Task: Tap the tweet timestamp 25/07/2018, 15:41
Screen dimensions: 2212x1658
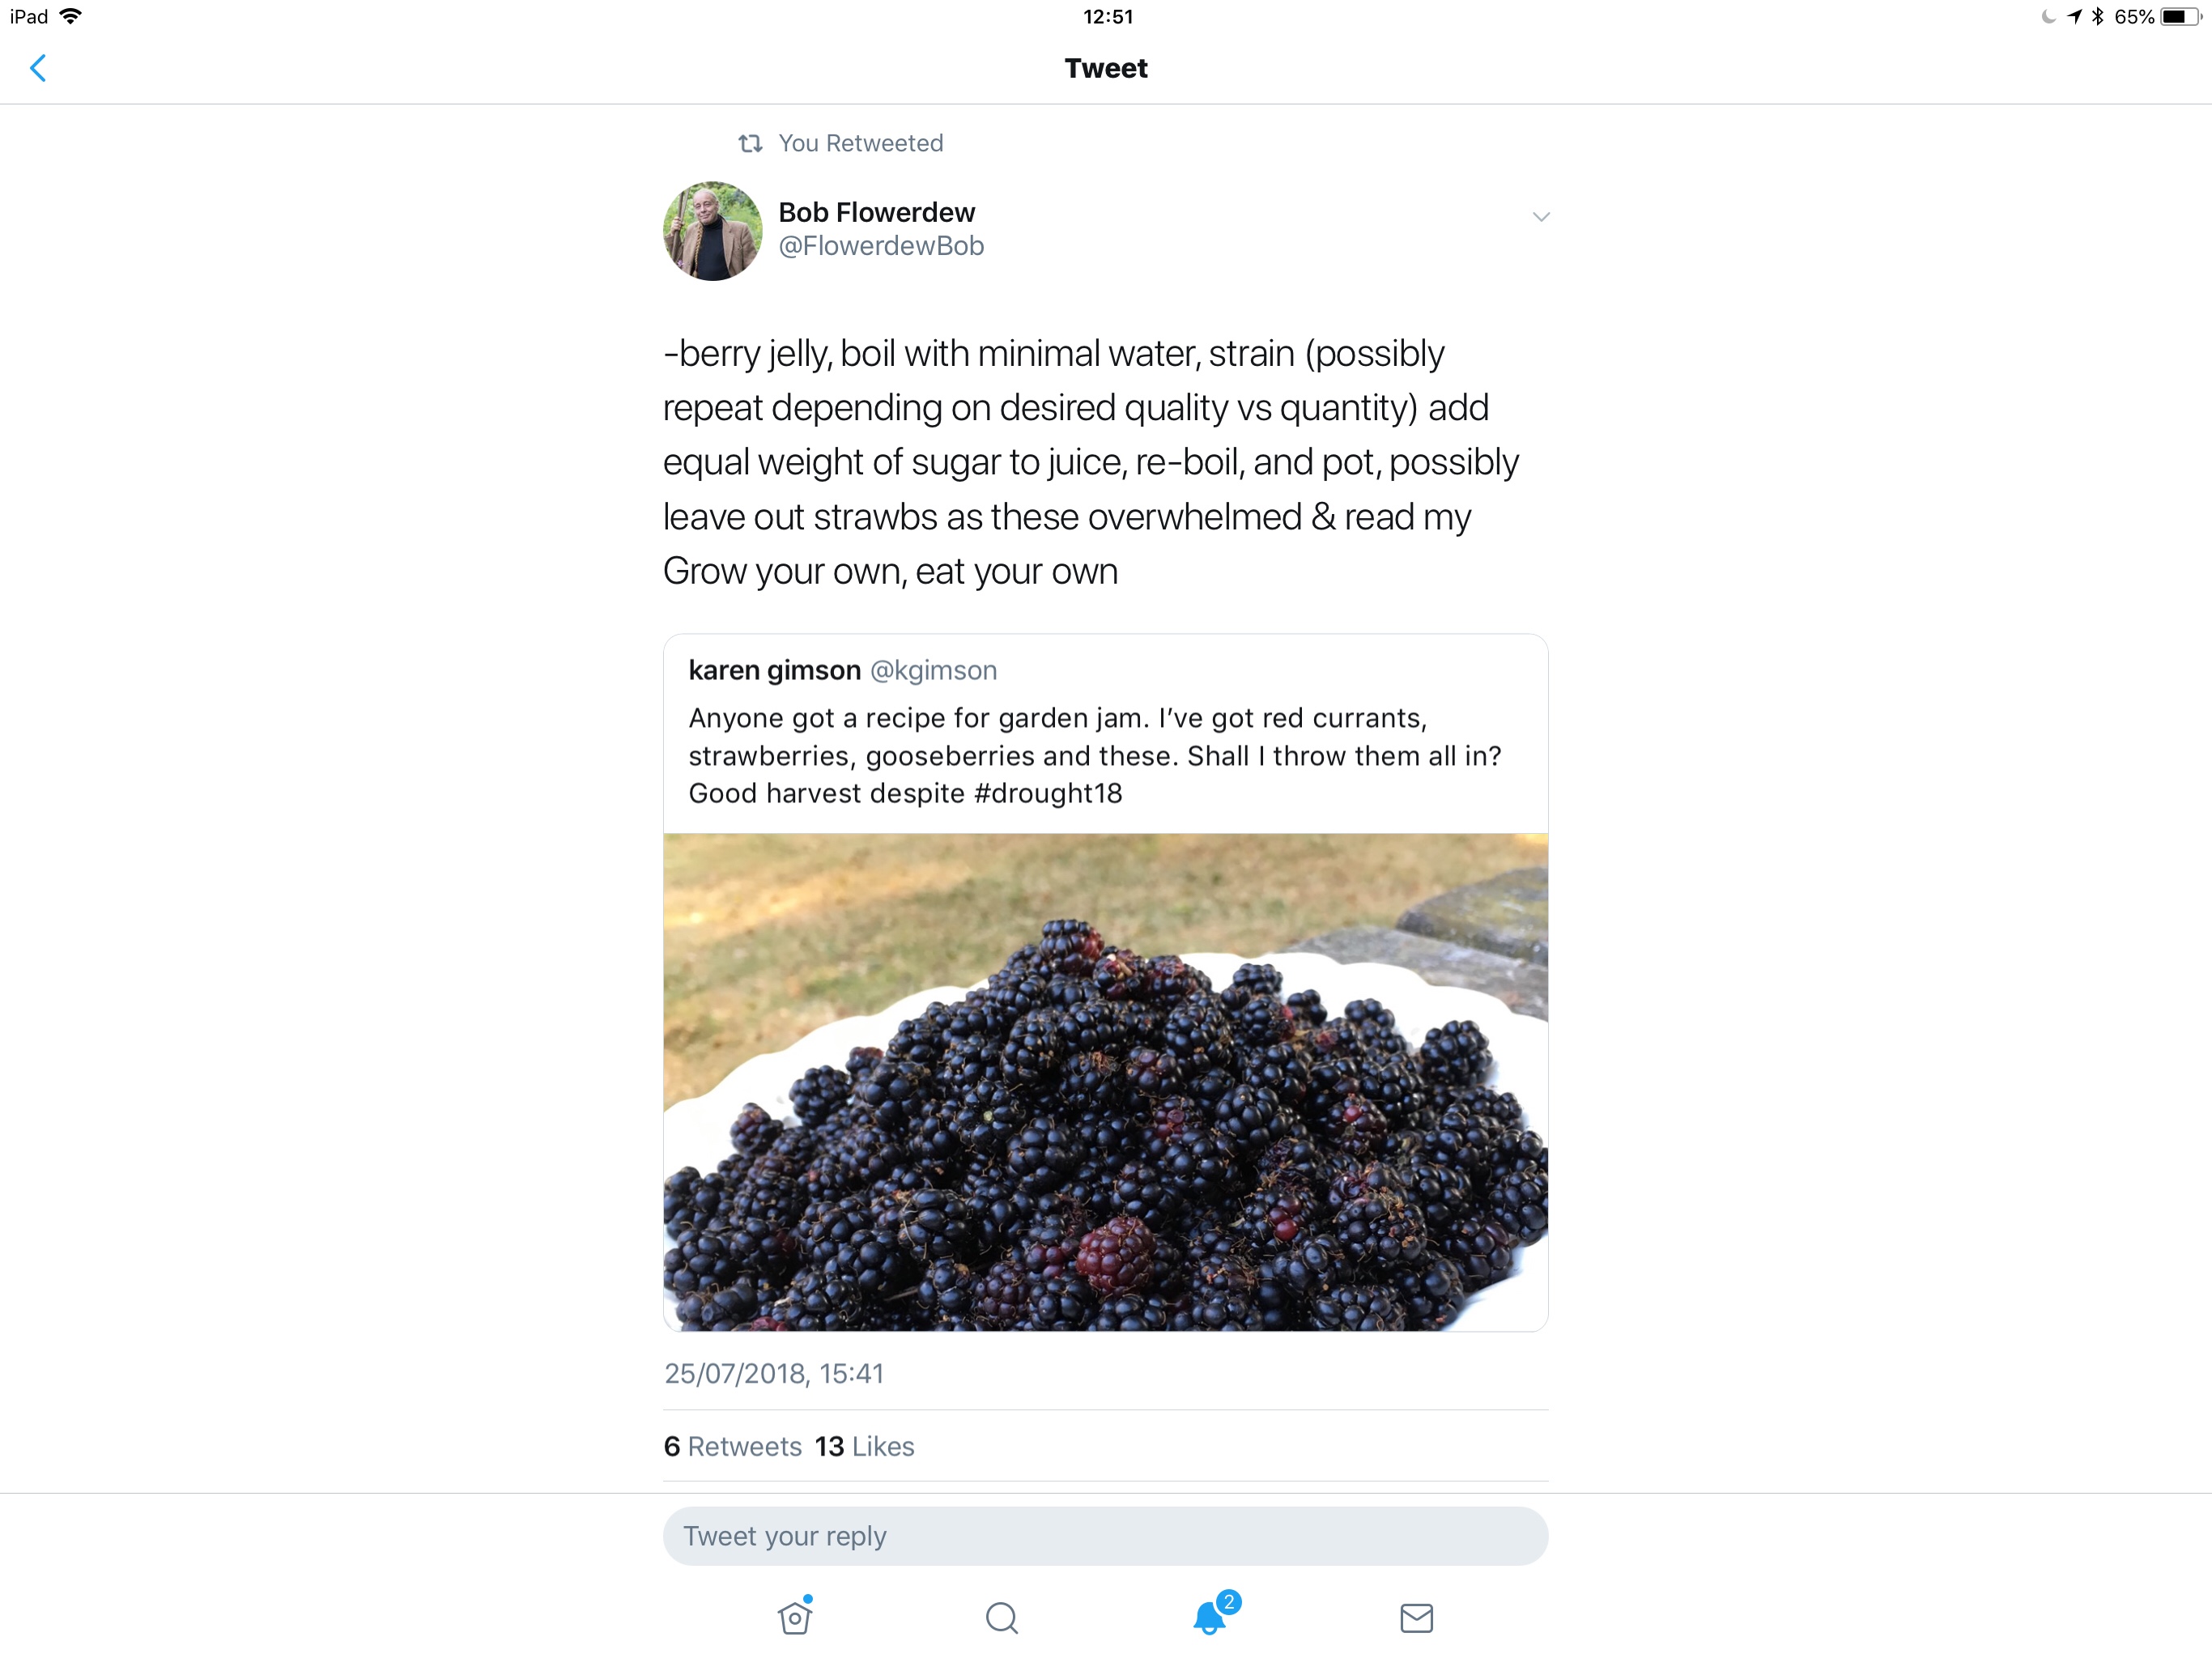Action: (774, 1373)
